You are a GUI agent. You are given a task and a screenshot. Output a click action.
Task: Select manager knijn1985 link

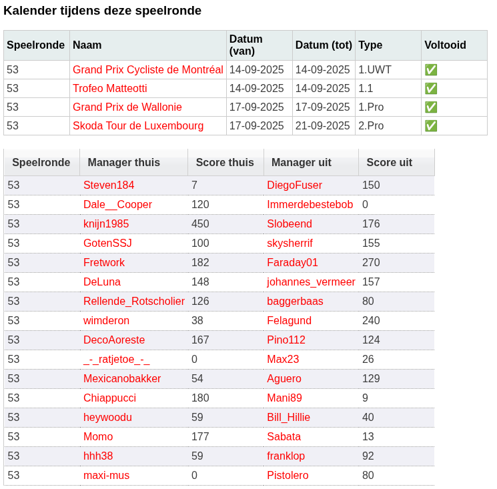pyautogui.click(x=106, y=223)
